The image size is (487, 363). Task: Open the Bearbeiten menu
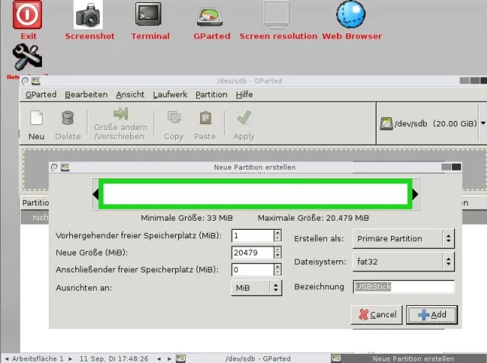click(86, 94)
